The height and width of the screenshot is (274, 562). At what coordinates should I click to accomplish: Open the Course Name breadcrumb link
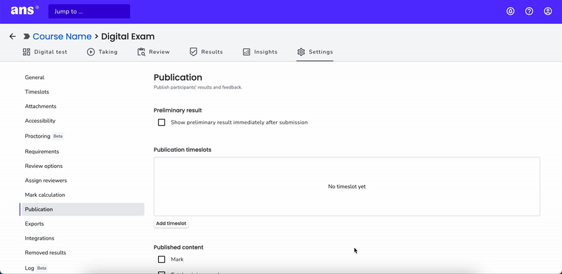pyautogui.click(x=62, y=37)
